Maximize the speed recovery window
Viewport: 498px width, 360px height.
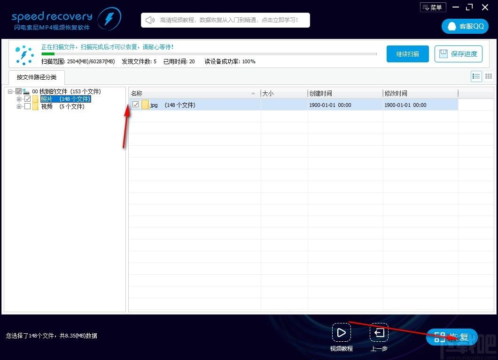coord(469,7)
